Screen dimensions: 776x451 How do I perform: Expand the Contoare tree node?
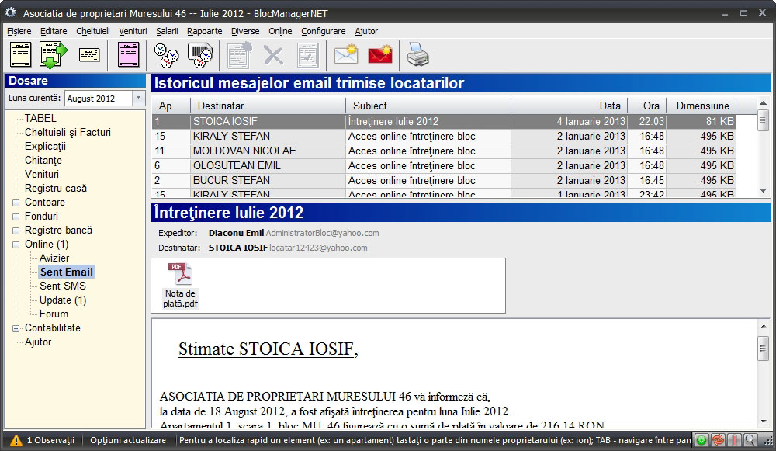(16, 203)
